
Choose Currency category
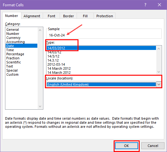(22, 38)
